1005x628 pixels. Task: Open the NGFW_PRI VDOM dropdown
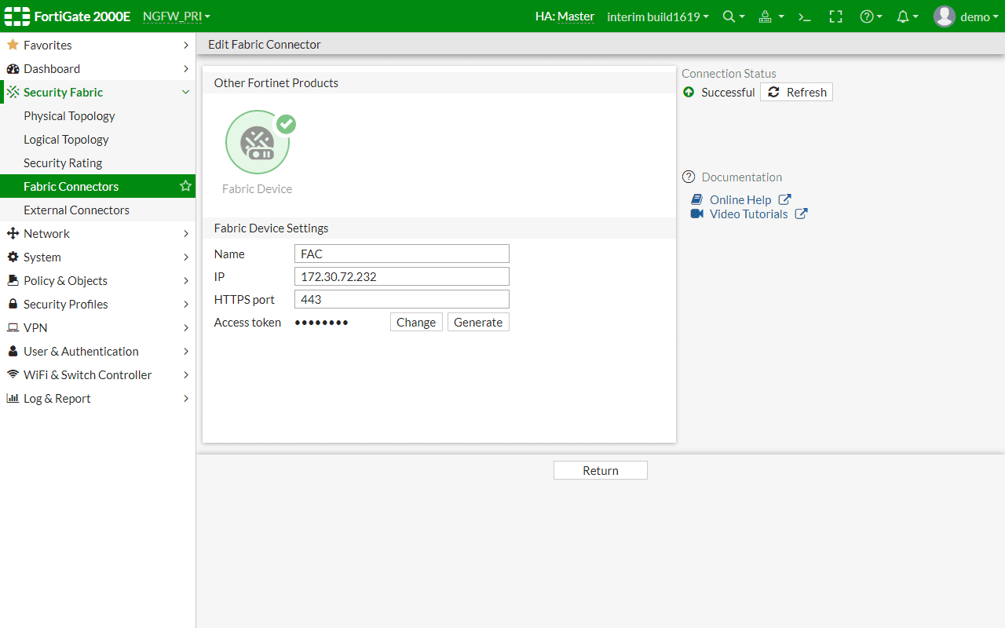pyautogui.click(x=176, y=16)
